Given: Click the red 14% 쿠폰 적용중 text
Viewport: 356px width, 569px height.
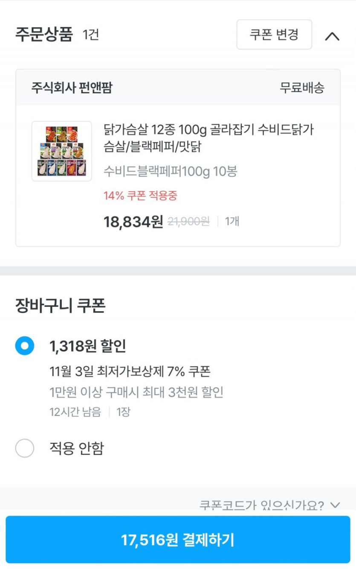Looking at the screenshot, I should (140, 196).
